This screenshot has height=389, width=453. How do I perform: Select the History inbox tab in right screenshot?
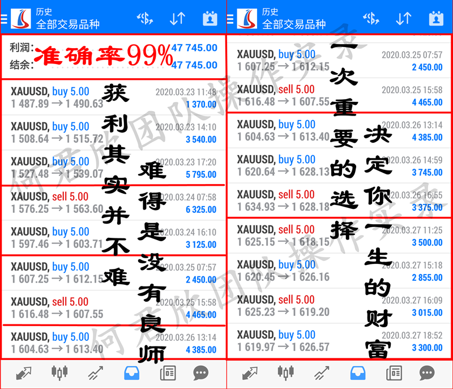[358, 373]
